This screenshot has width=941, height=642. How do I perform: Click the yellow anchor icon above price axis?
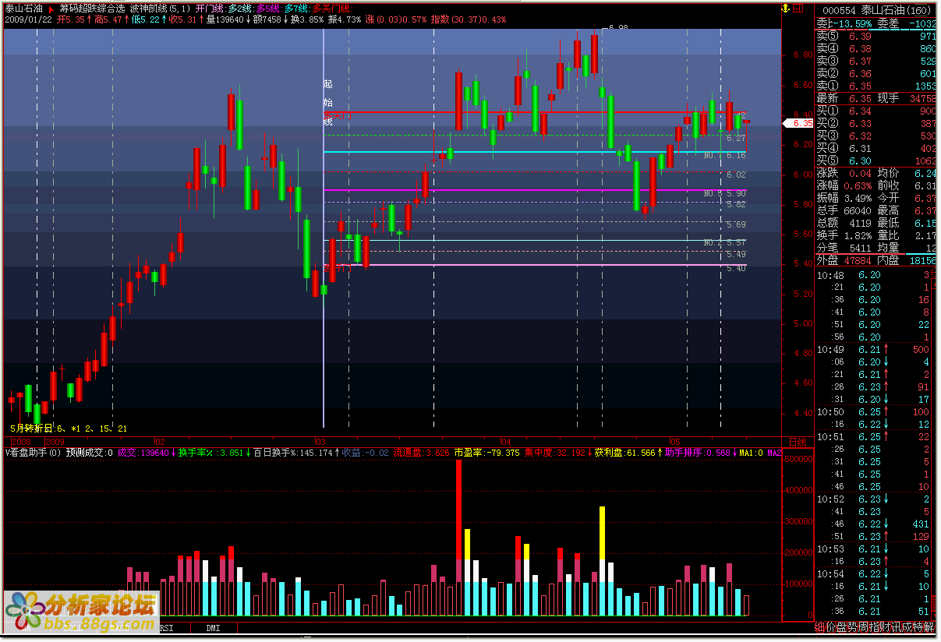pos(785,9)
